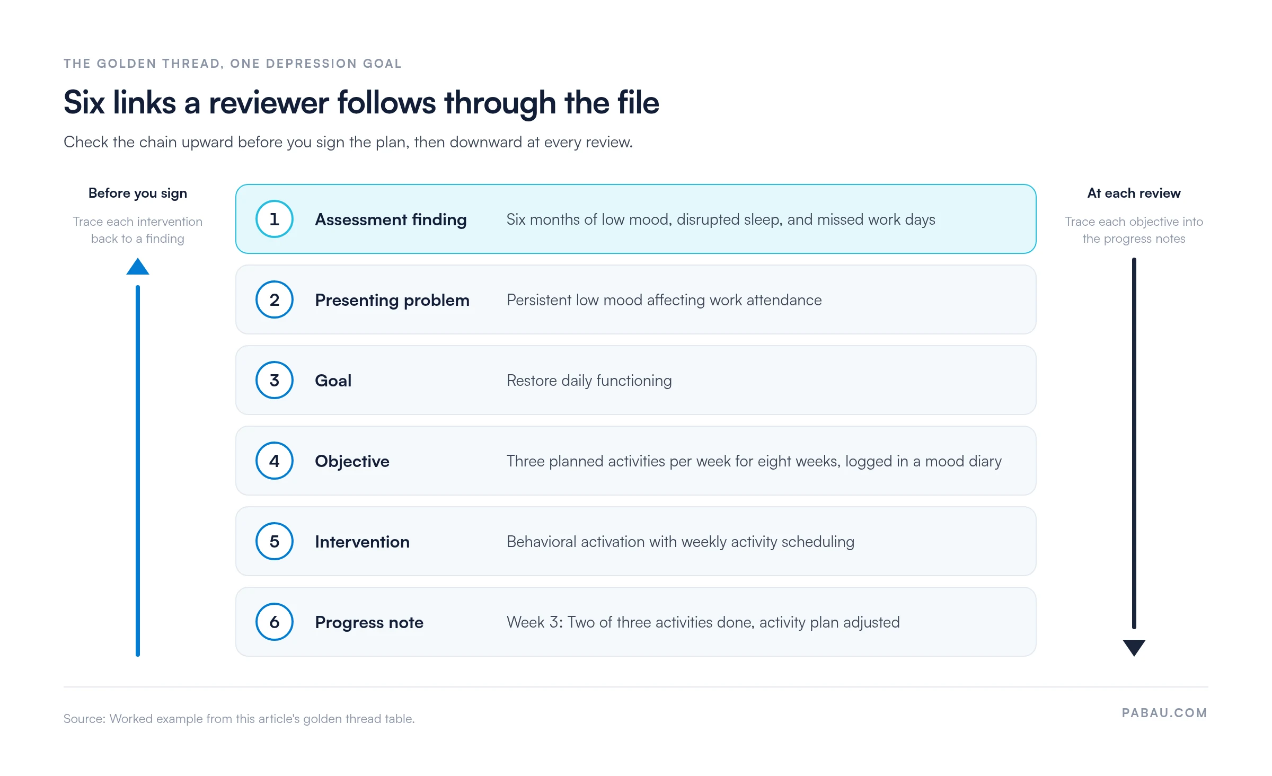Click 'Three planned activities per week' text
This screenshot has width=1272, height=776.
[x=754, y=461]
